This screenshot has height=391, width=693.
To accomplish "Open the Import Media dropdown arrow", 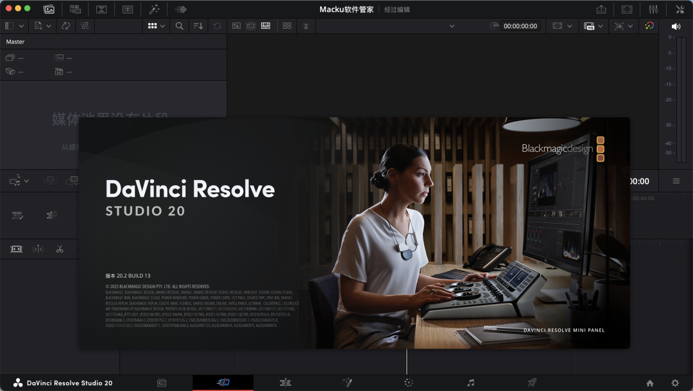I will point(49,26).
